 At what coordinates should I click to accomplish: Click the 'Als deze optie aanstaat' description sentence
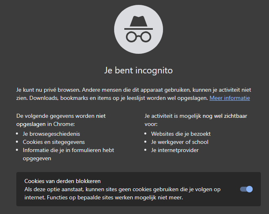[x=122, y=189]
